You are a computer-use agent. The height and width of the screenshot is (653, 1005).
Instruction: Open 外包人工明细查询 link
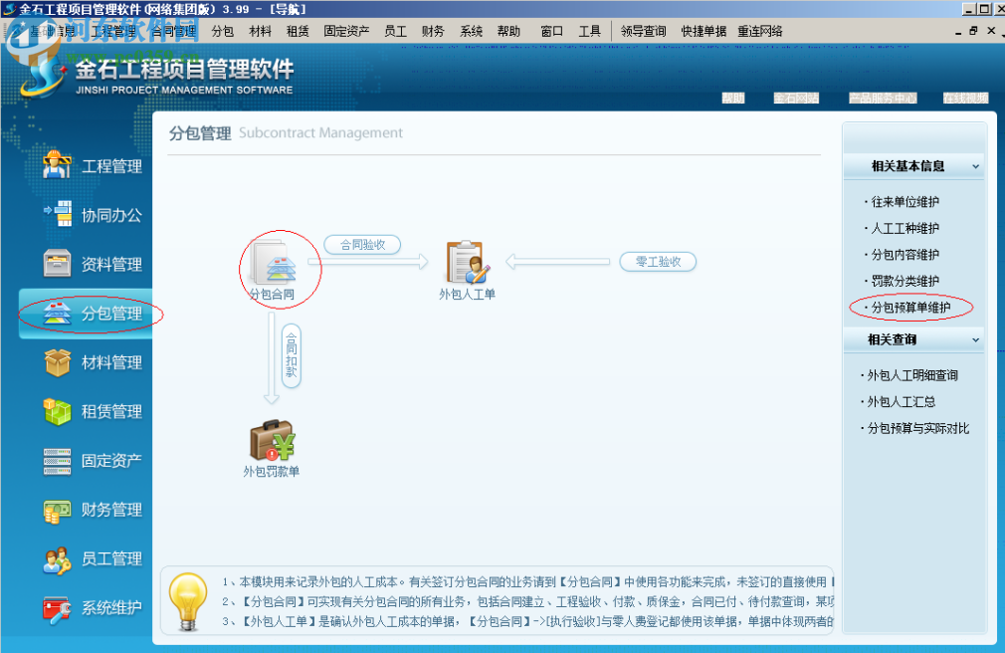pos(912,375)
